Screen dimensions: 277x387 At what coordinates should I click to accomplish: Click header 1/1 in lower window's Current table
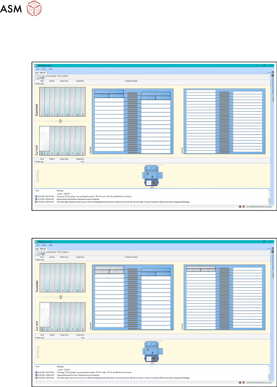[201, 267]
